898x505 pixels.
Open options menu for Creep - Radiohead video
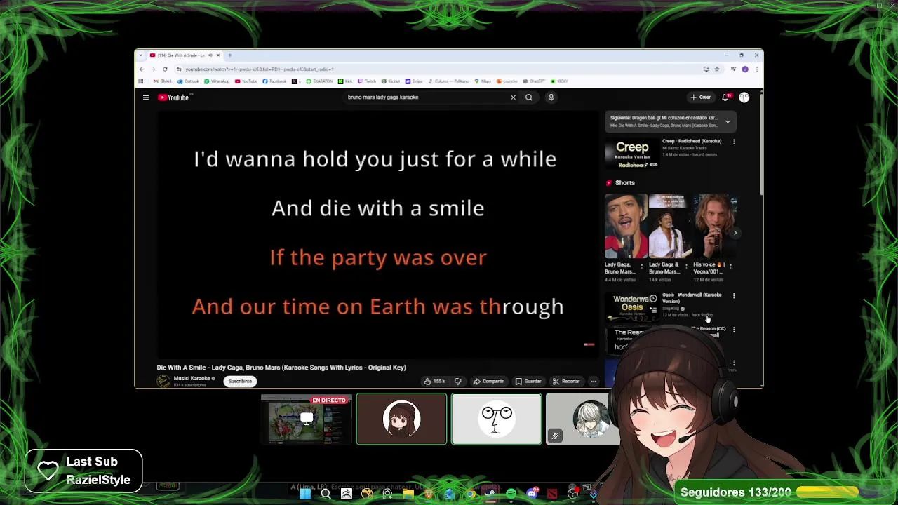734,142
